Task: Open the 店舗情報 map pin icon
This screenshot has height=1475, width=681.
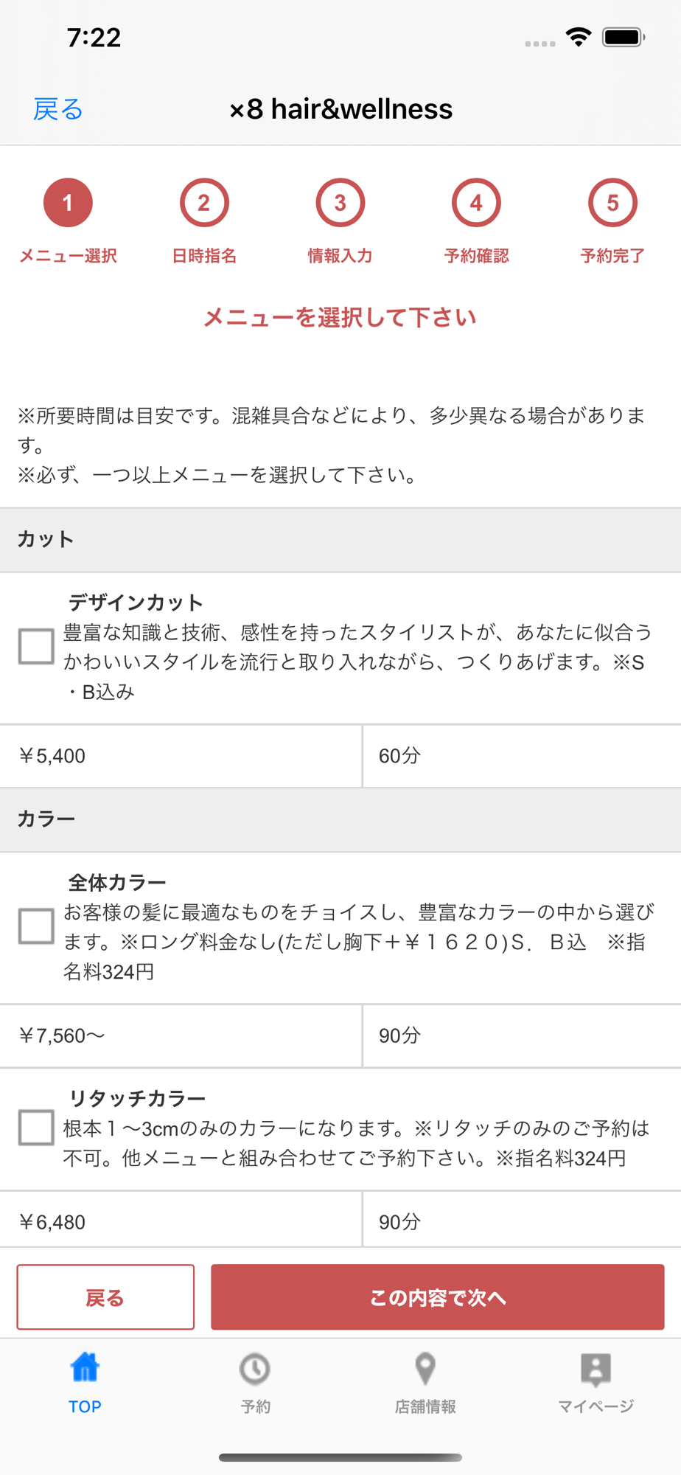Action: [425, 1369]
